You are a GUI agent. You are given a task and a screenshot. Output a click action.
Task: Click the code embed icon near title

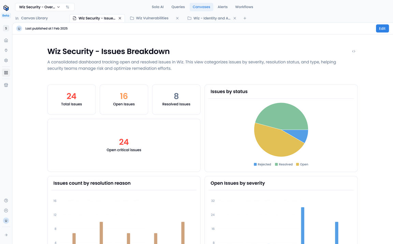(354, 51)
